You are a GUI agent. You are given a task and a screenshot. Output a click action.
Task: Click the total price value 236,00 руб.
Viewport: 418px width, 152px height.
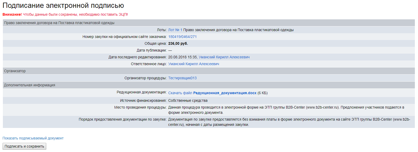click(178, 43)
